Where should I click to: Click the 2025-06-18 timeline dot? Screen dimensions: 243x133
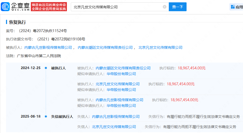coord(46,117)
